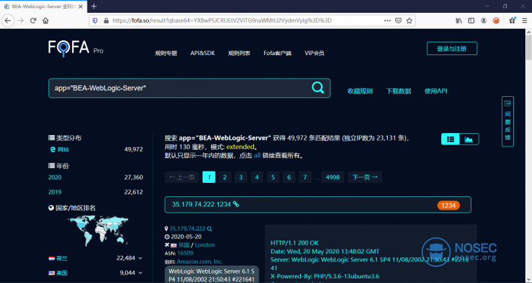This screenshot has width=532, height=283.
Task: Click the padlock site security icon
Action: tap(106, 21)
